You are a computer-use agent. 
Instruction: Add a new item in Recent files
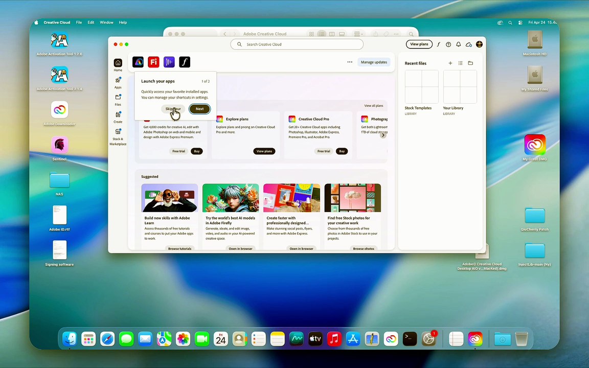click(450, 63)
